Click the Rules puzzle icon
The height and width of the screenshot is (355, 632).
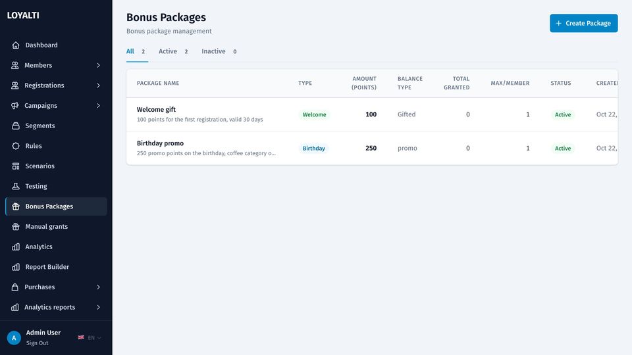tap(16, 146)
